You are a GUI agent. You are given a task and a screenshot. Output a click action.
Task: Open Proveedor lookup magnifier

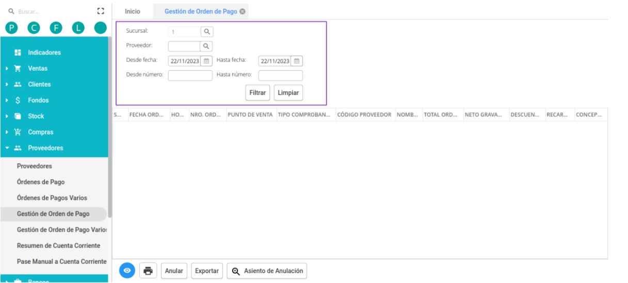click(207, 46)
